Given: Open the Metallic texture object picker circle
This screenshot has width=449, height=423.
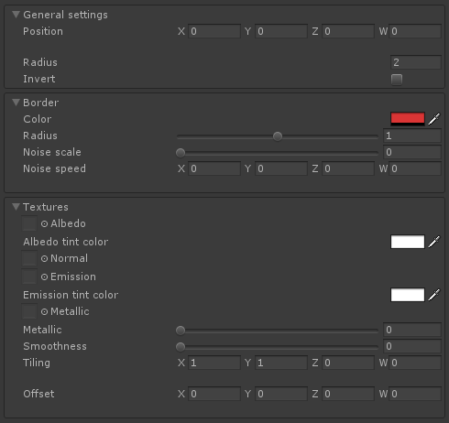Looking at the screenshot, I should 44,311.
